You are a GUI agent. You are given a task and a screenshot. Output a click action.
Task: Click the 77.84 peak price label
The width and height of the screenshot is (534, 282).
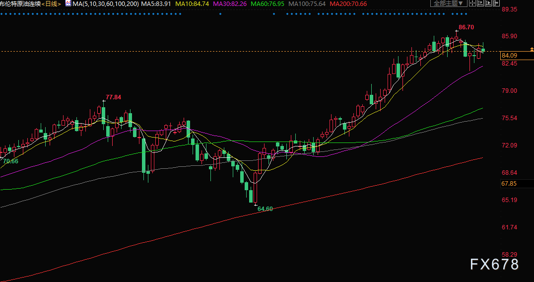point(114,97)
